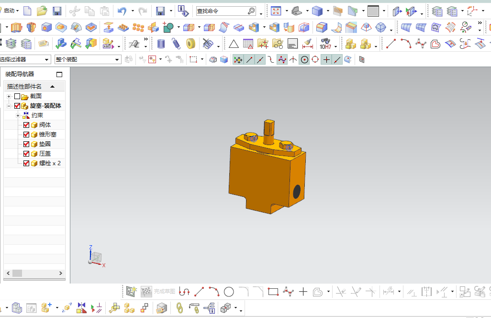
Task: Uncheck the 旋塞-装配体 assembly checkbox
Action: (x=17, y=106)
